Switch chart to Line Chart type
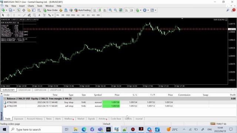 point(105,10)
